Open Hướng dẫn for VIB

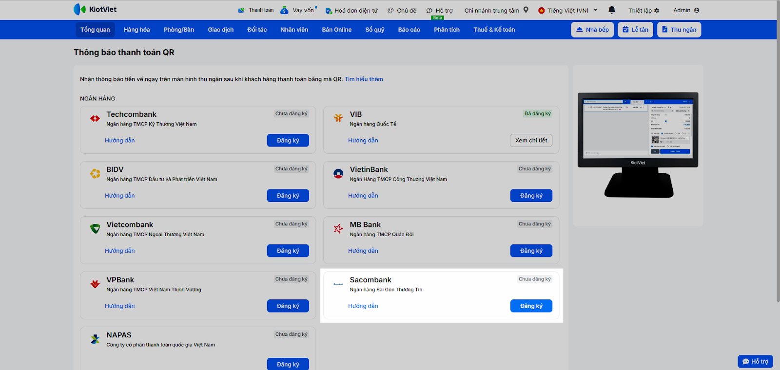click(x=363, y=141)
